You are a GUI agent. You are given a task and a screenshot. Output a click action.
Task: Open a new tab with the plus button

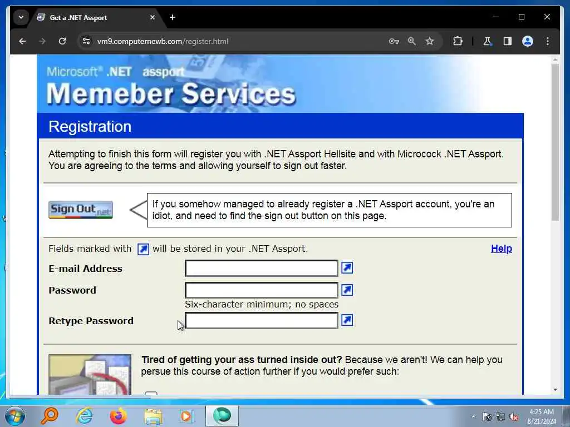[173, 17]
